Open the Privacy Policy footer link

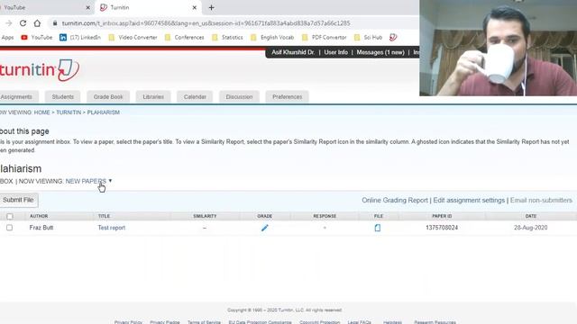tap(128, 322)
